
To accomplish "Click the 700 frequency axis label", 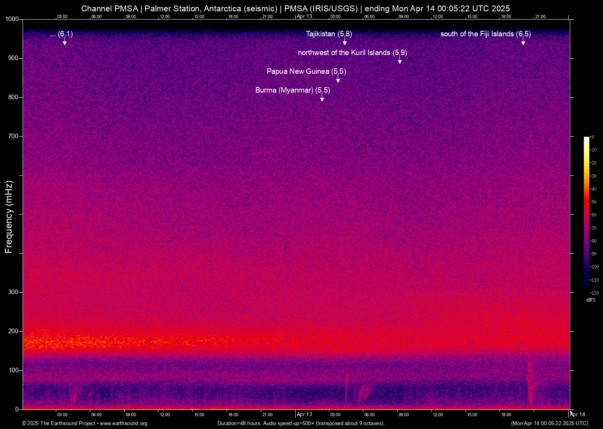I will tap(14, 136).
